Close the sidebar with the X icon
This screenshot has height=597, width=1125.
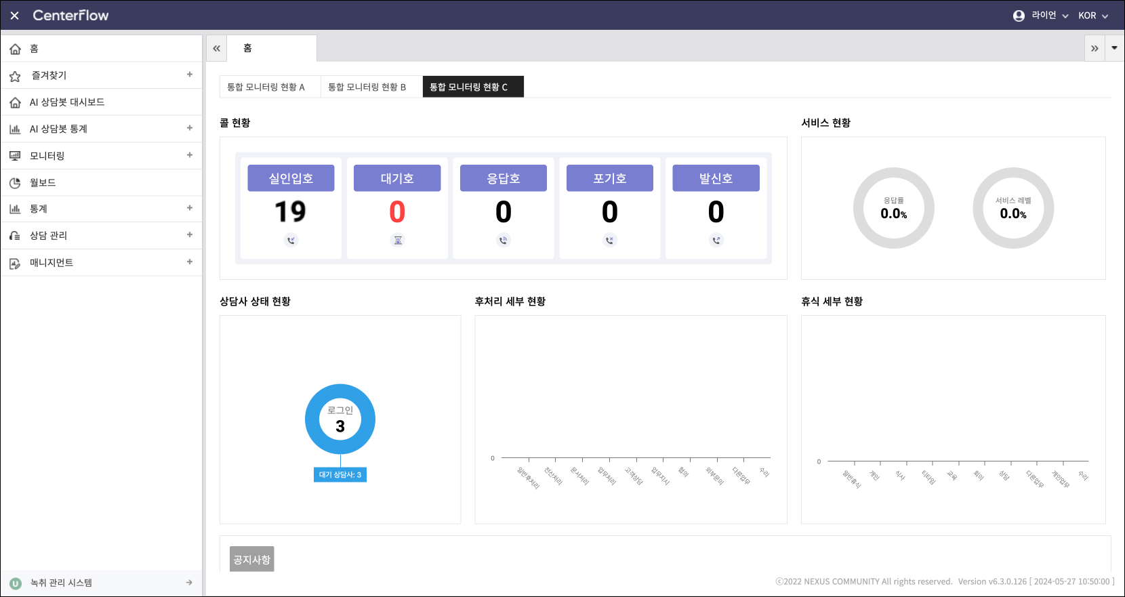pyautogui.click(x=14, y=16)
